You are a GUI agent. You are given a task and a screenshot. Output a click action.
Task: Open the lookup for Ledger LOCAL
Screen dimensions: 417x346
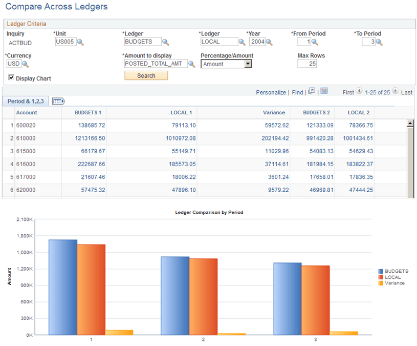[x=242, y=42]
